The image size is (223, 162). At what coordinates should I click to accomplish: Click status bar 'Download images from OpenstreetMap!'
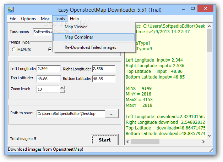(45, 149)
